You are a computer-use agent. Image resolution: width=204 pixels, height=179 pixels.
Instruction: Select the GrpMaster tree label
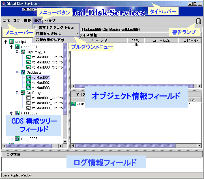pos(35,72)
